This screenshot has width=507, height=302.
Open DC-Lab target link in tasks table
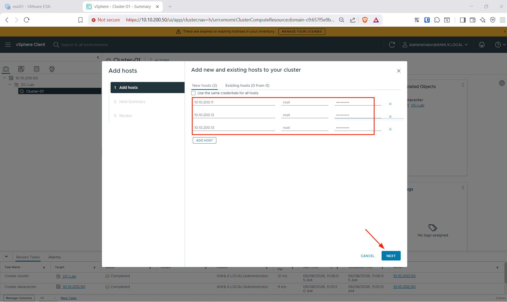(x=69, y=276)
